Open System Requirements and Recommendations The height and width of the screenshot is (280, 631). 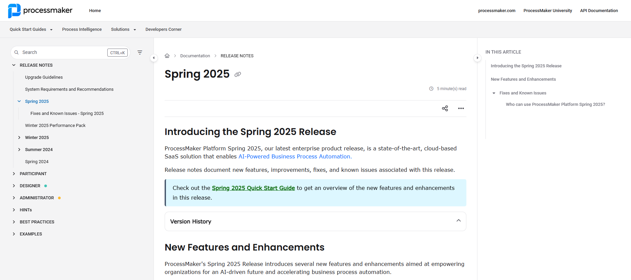(69, 89)
